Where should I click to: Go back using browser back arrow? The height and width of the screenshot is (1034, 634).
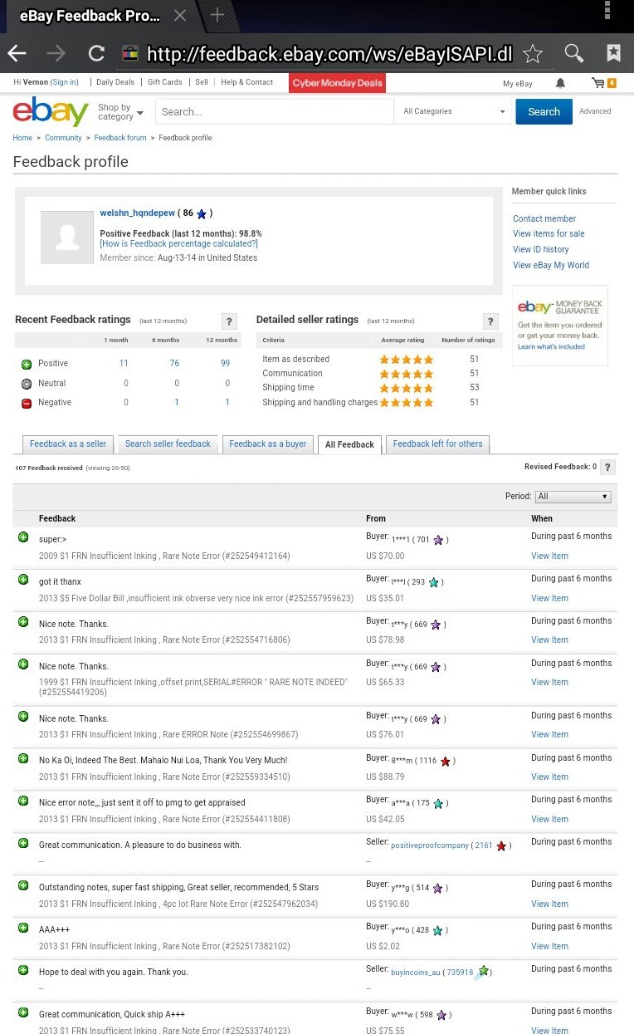tap(17, 54)
